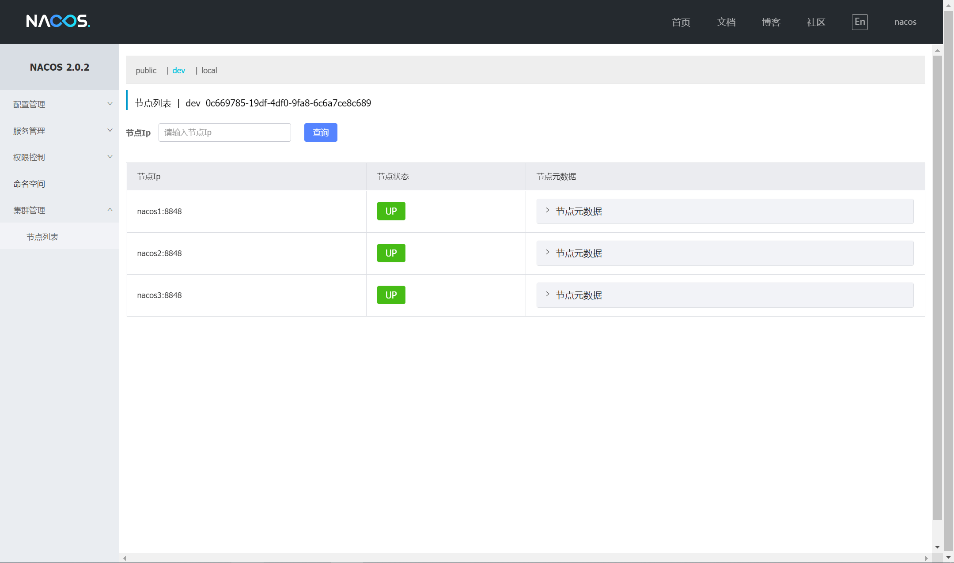Click the 集群管理 collapse chevron

pyautogui.click(x=110, y=210)
